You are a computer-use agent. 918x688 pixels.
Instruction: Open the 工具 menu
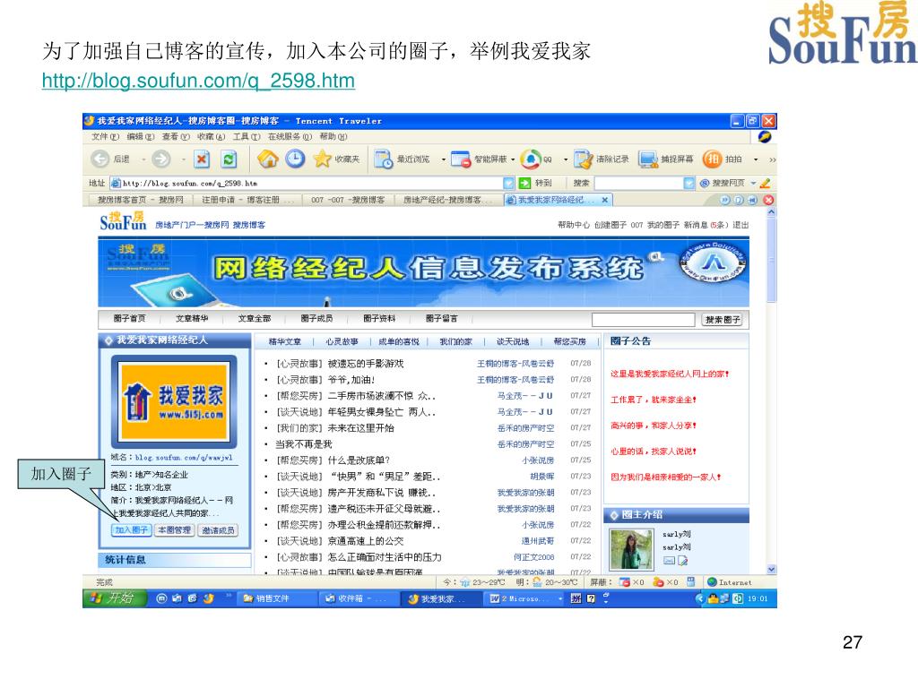(247, 136)
